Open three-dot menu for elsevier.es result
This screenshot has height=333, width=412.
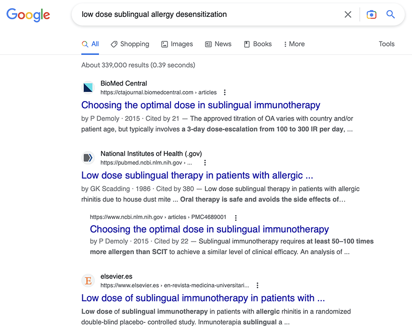[x=257, y=285]
